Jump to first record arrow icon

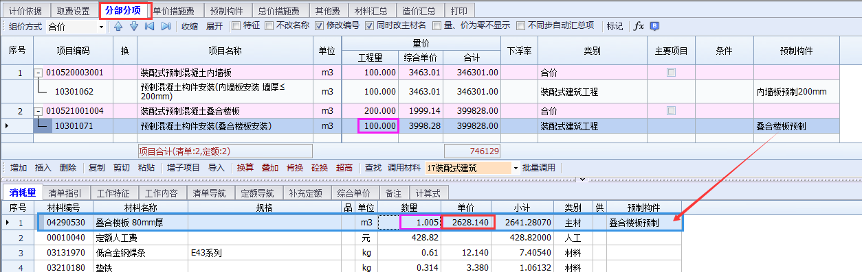point(150,26)
